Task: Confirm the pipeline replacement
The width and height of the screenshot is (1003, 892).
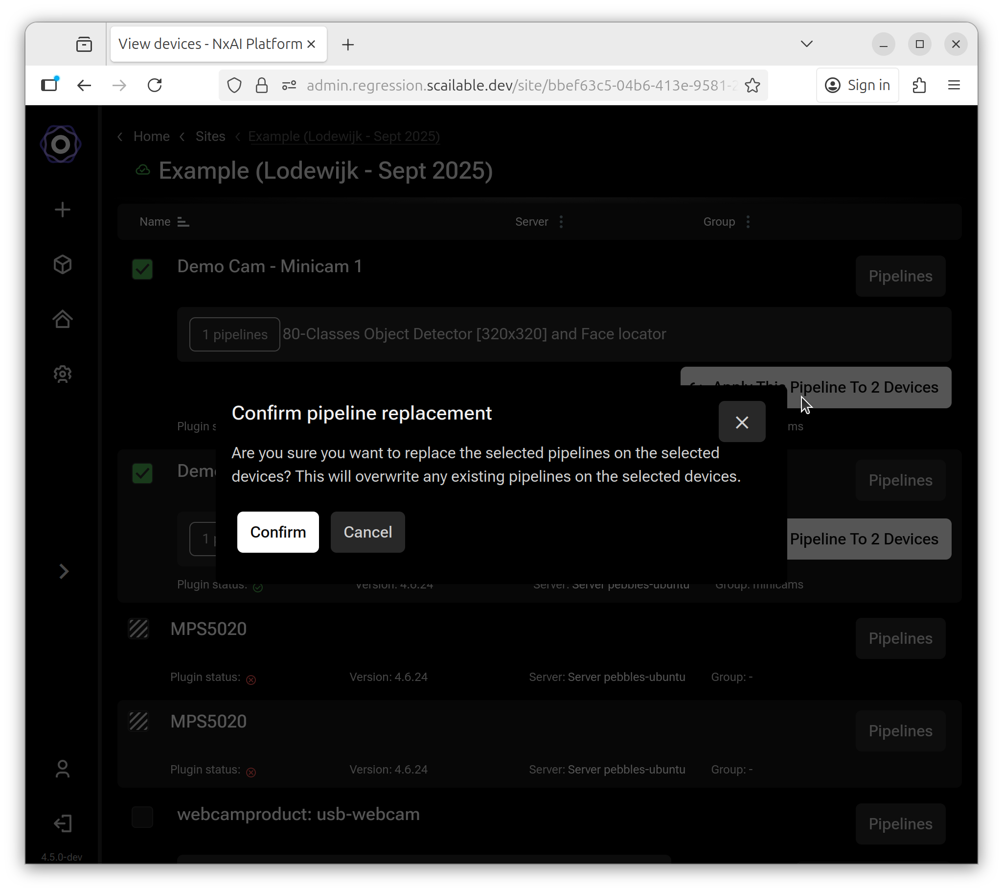Action: coord(278,532)
